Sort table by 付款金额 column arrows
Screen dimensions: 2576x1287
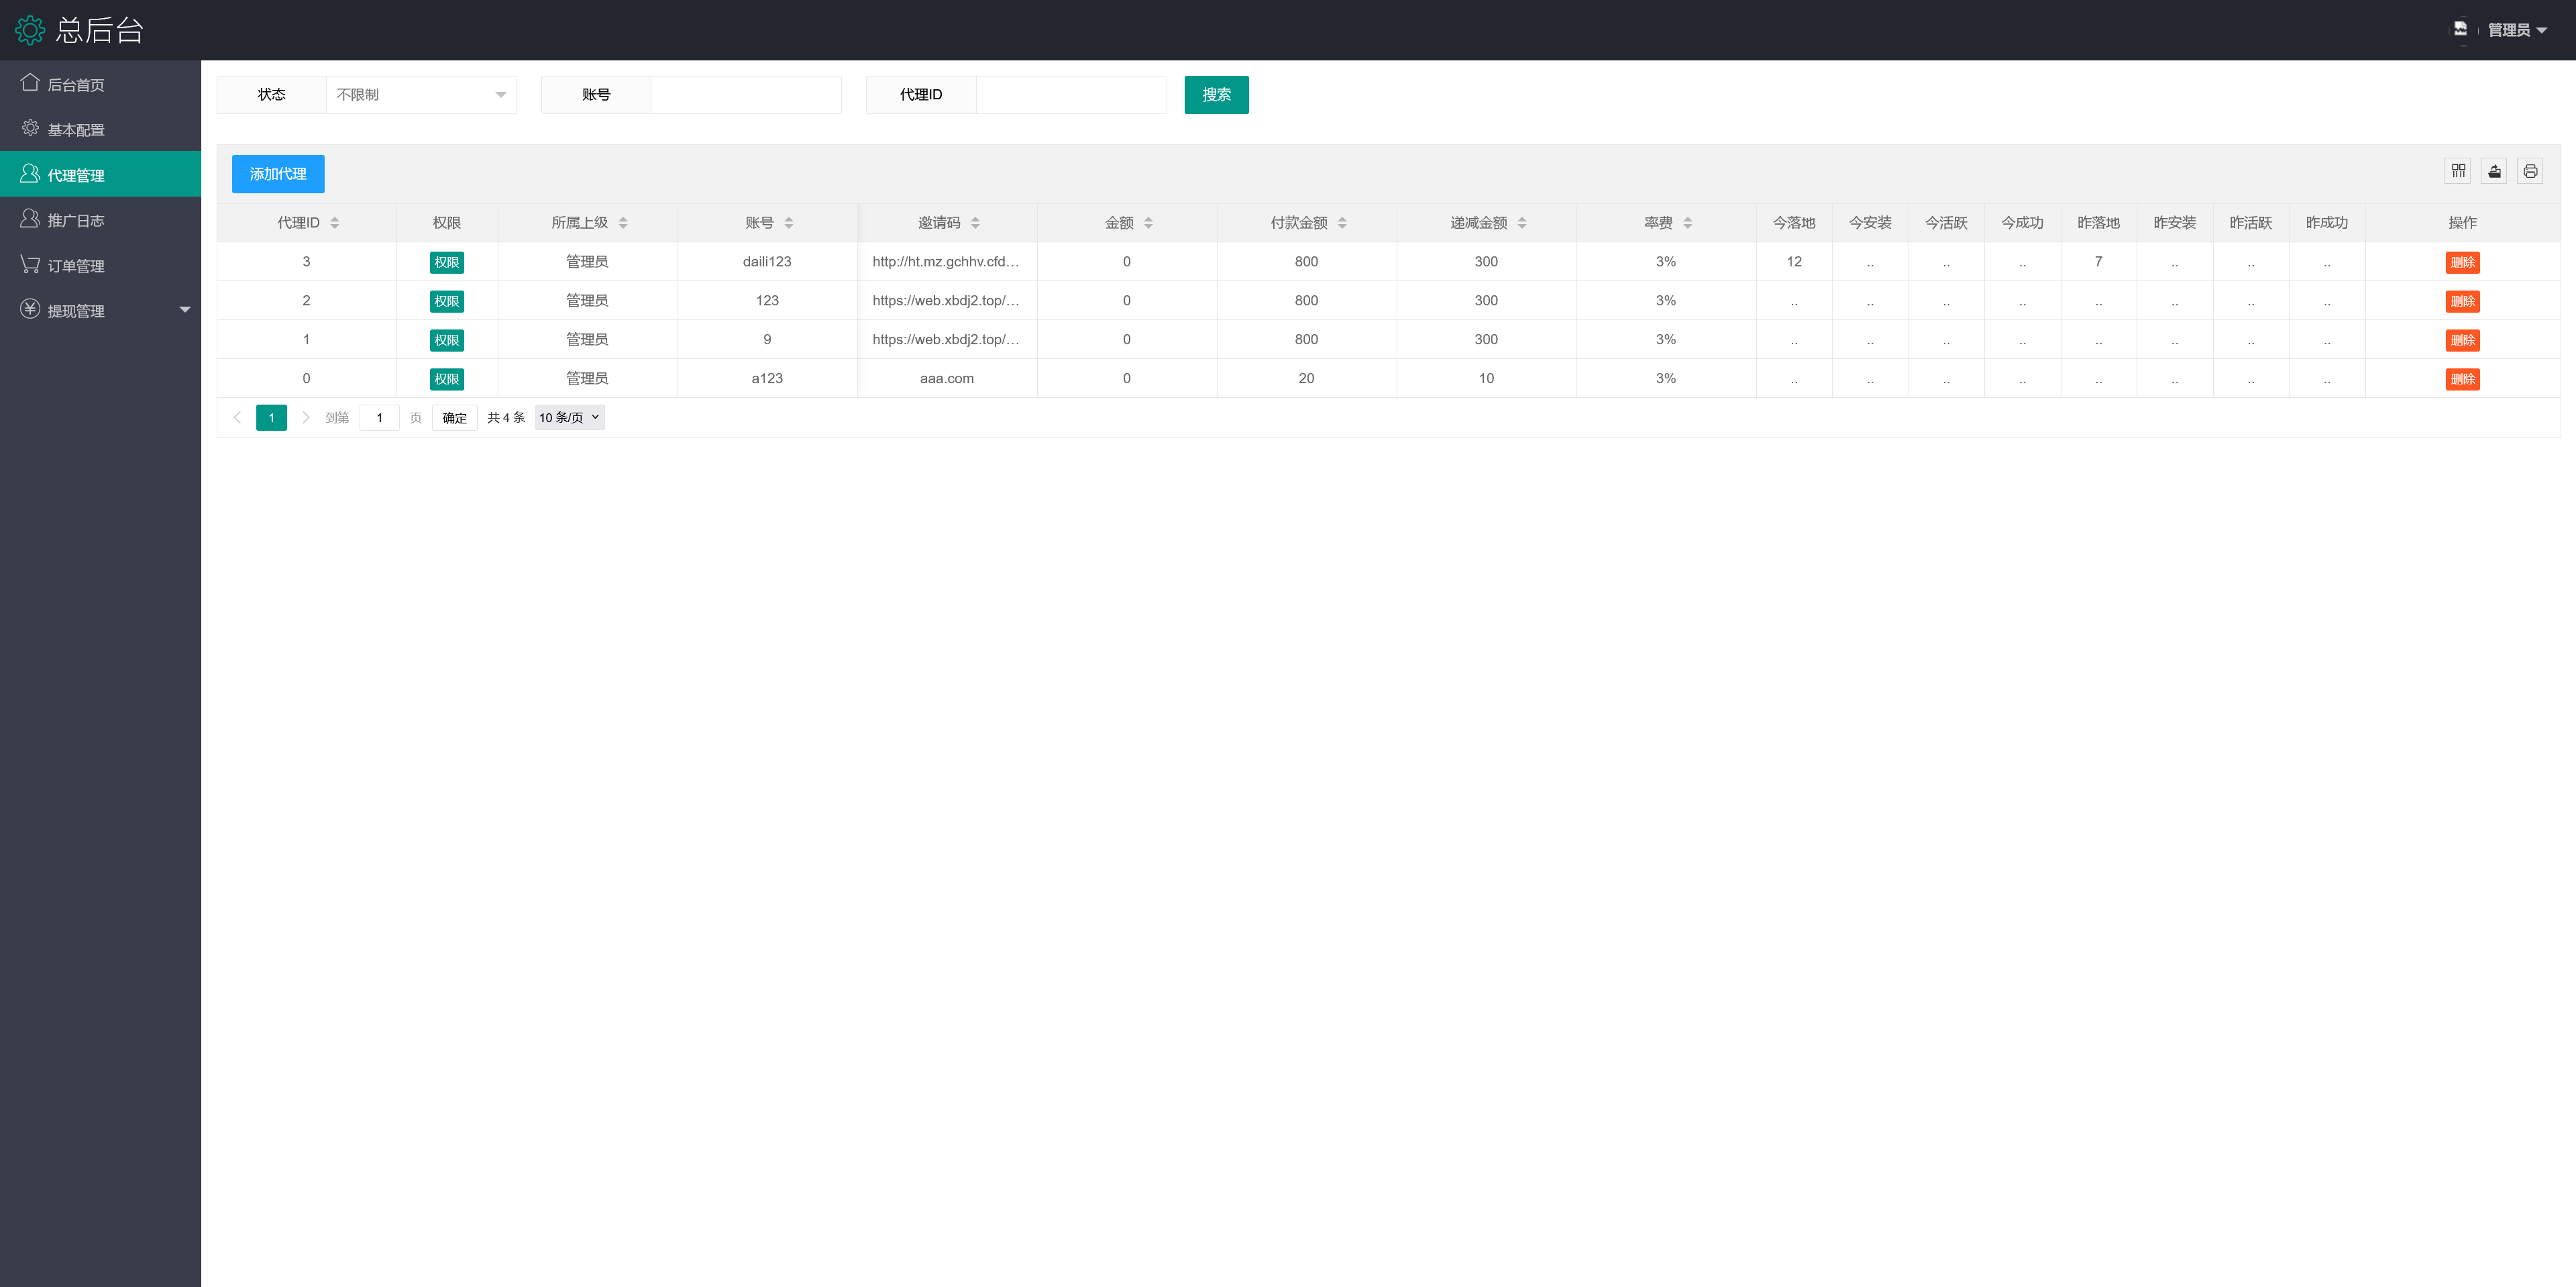click(1342, 223)
